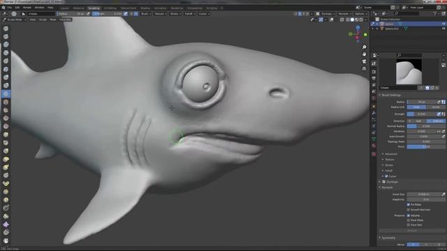The height and width of the screenshot is (251, 447).
Task: Open the File menu
Action: [x=10, y=8]
